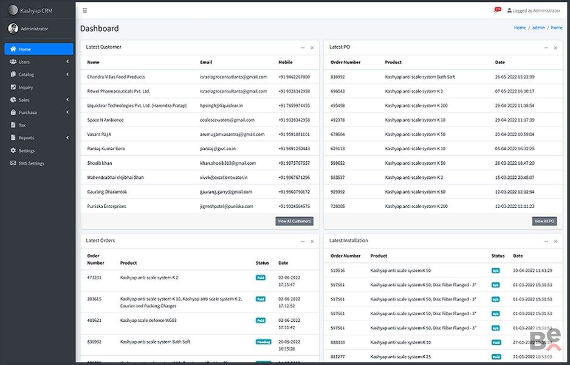Expand the Users submenu

point(67,62)
